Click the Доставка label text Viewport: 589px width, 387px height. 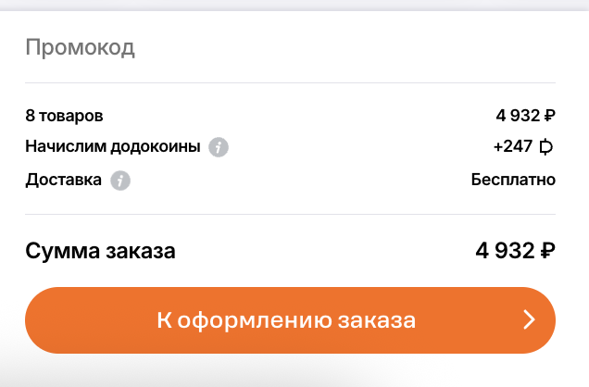click(x=63, y=180)
